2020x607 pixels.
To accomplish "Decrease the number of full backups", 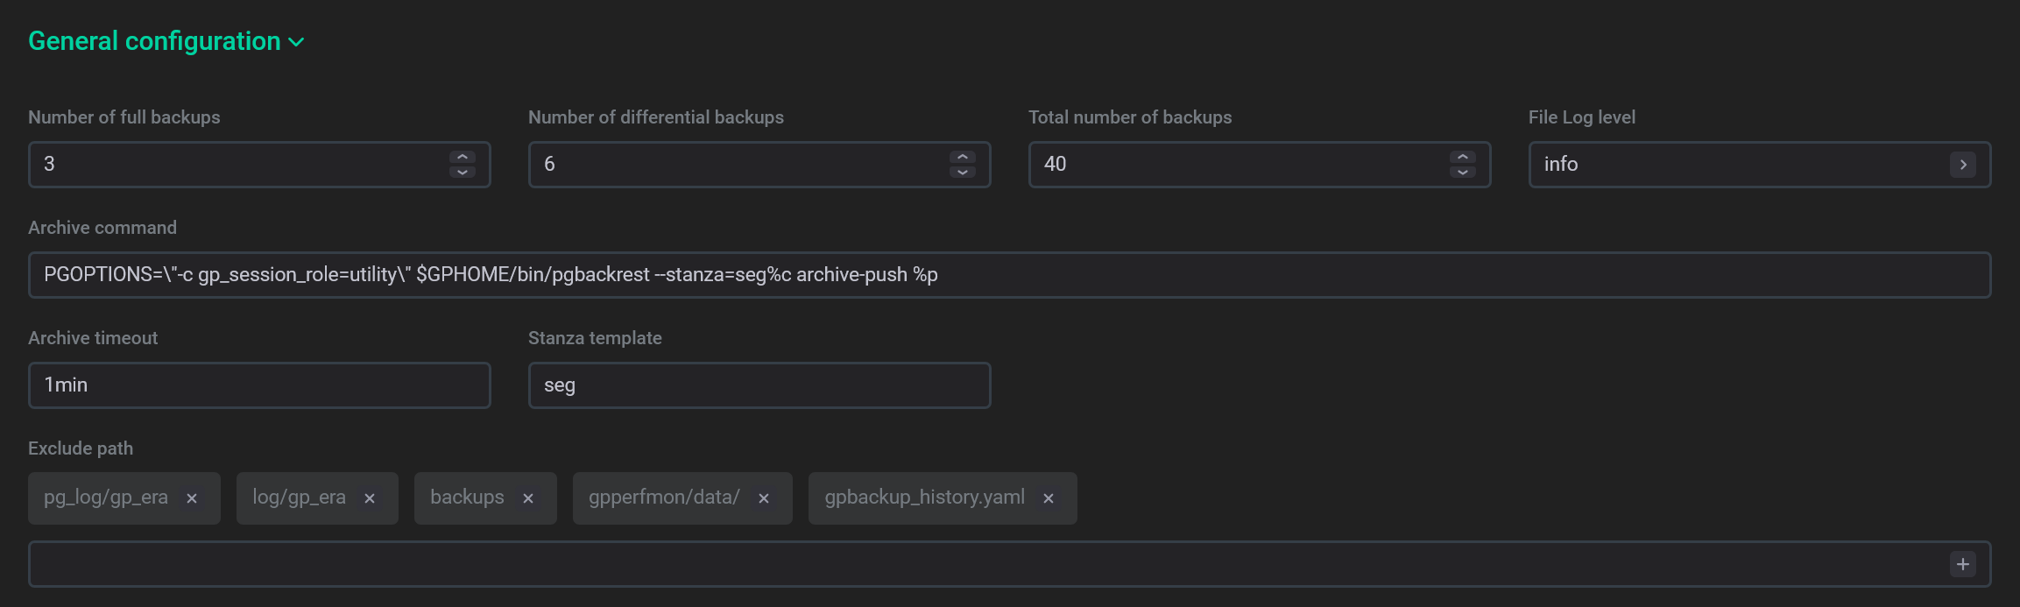I will click(463, 173).
